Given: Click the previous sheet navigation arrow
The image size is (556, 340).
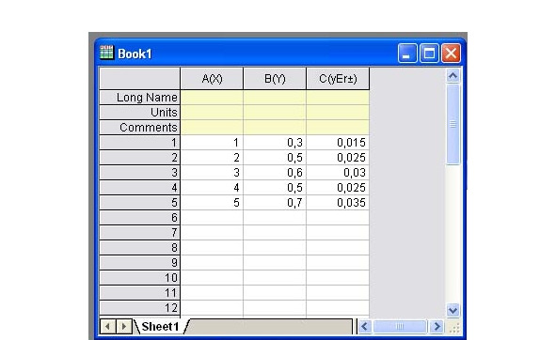Looking at the screenshot, I should (108, 326).
